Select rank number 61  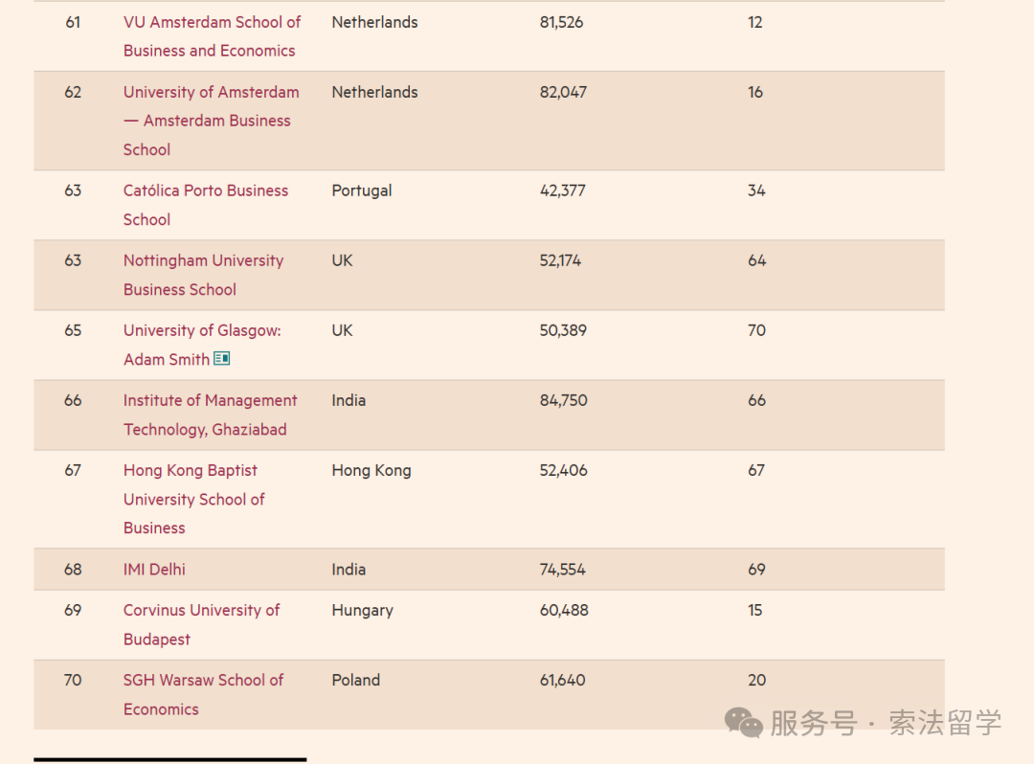coord(73,22)
